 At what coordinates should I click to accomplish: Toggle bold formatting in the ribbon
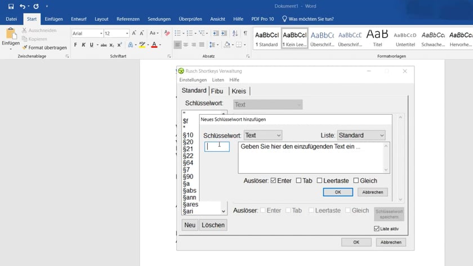tap(75, 45)
